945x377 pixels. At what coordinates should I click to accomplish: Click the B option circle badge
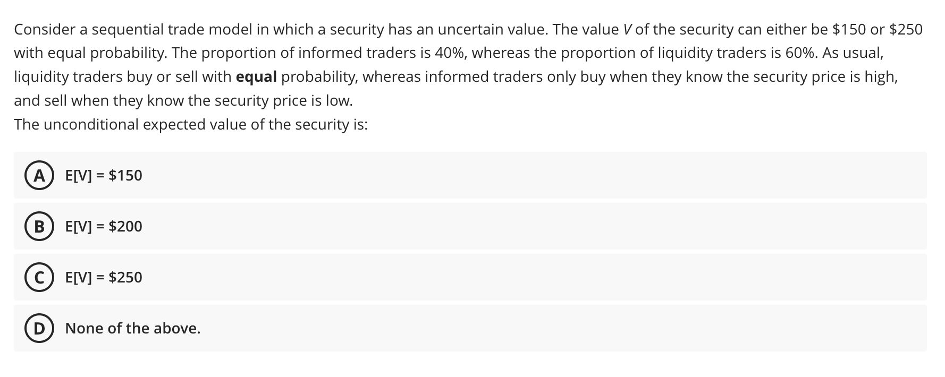pyautogui.click(x=39, y=226)
